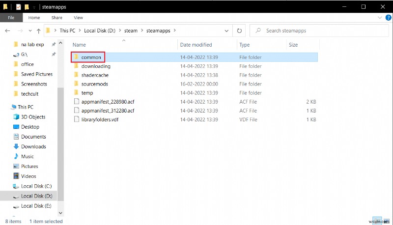The height and width of the screenshot is (225, 393).
Task: Click Local Disk (D:) in breadcrumb path
Action: [x=100, y=30]
